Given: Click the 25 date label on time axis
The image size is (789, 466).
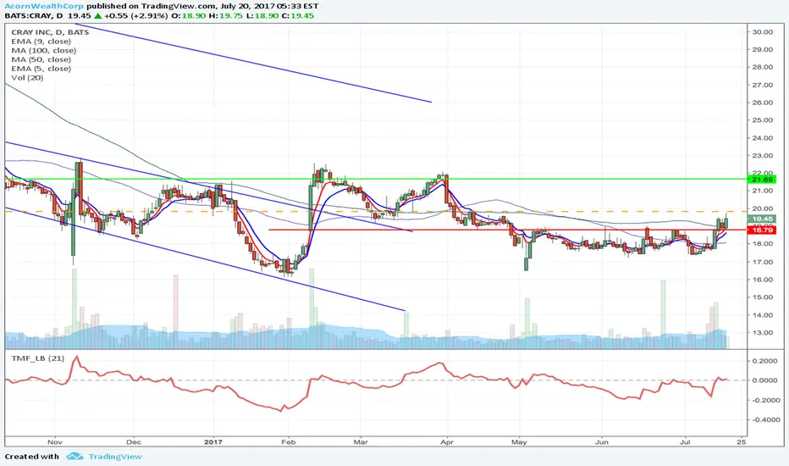Looking at the screenshot, I should (x=741, y=442).
